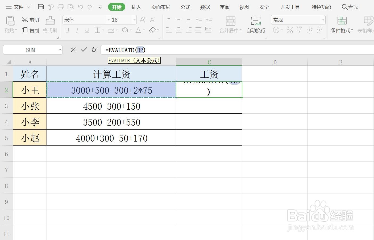Click the Increase Indent icon
This screenshot has width=374, height=240.
[209, 19]
